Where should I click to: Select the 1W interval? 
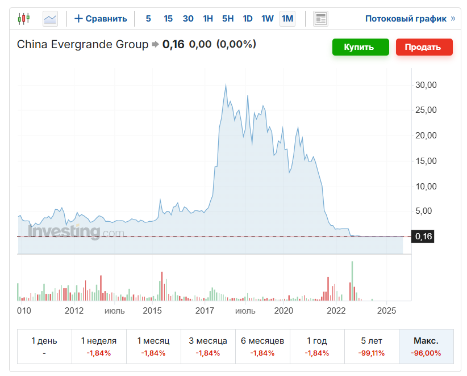[x=268, y=19]
